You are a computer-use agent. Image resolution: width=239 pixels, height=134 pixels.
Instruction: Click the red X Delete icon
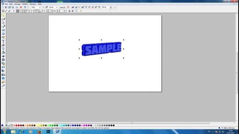click(21, 7)
